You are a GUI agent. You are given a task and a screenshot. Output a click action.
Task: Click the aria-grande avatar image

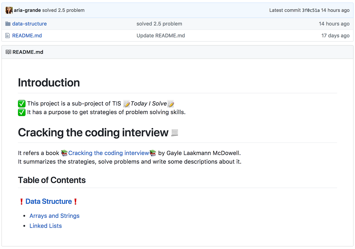[x=9, y=10]
